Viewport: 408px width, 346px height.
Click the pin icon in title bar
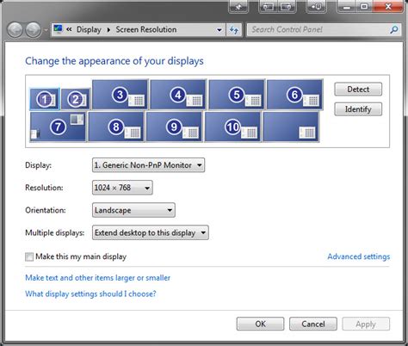(238, 7)
